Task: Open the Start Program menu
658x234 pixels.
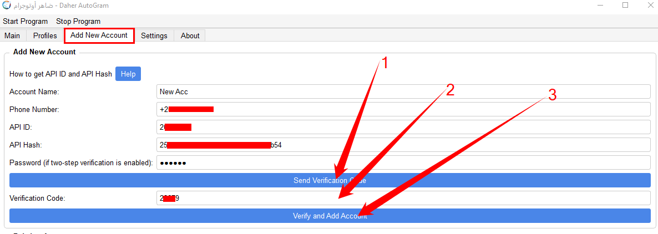Action: click(x=26, y=22)
